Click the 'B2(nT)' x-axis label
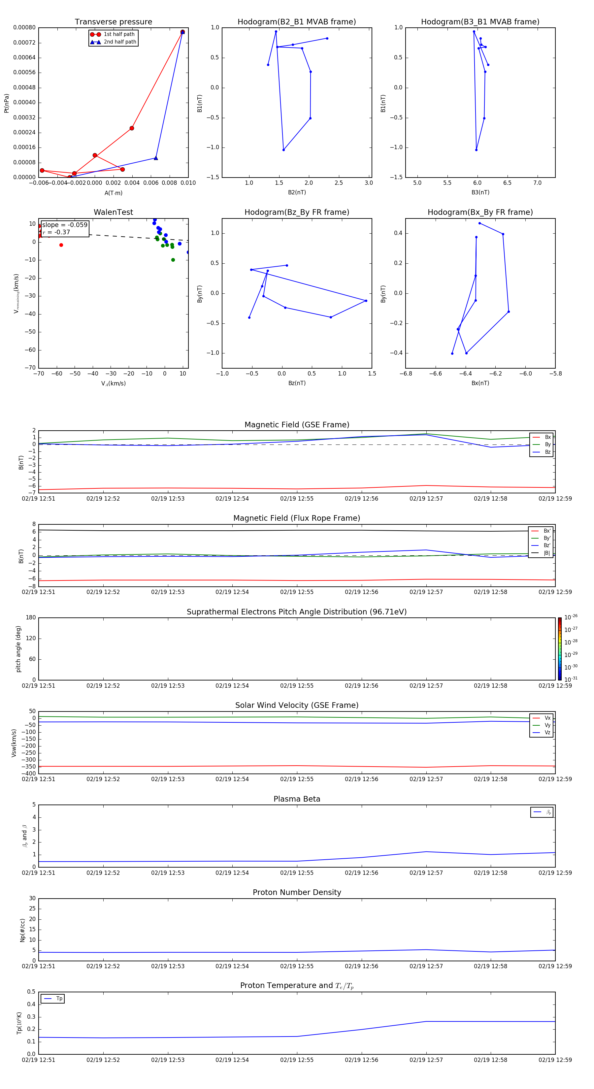Screen dimensions: 594x1089 (x=297, y=192)
